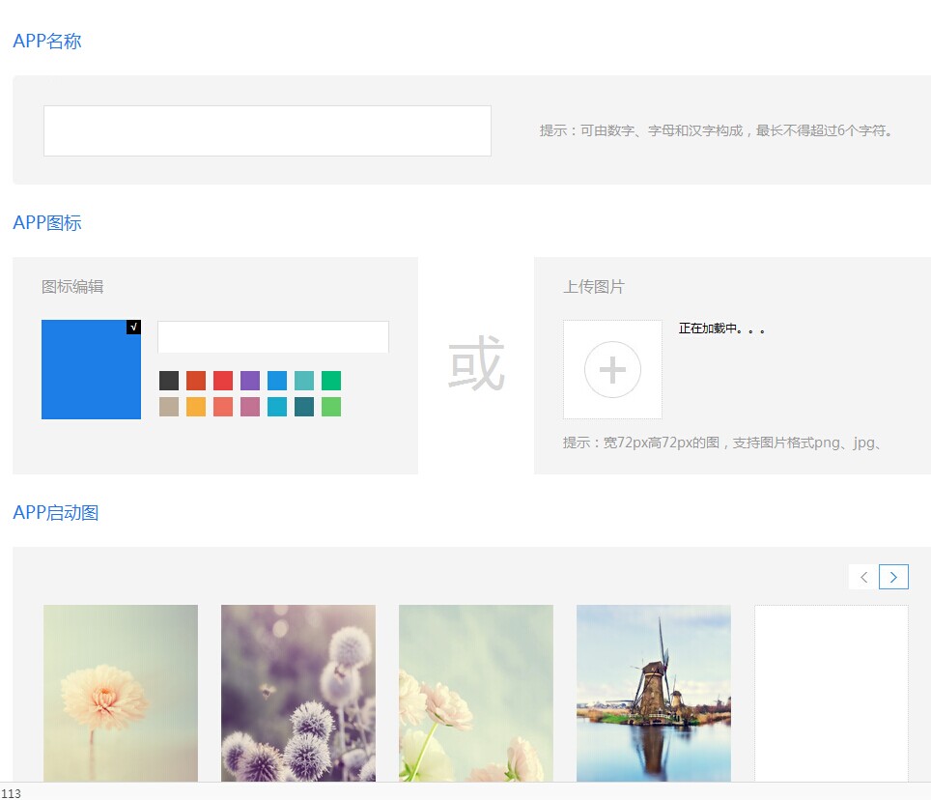Select the pink and white blossoms launch image

point(475,693)
